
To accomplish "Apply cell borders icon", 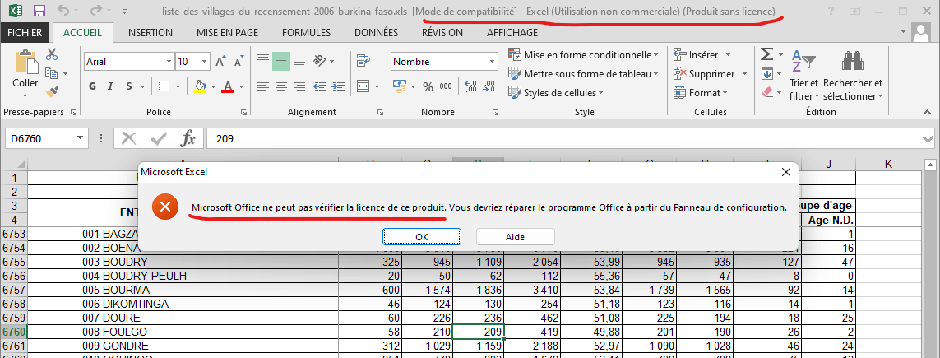I will coord(164,86).
